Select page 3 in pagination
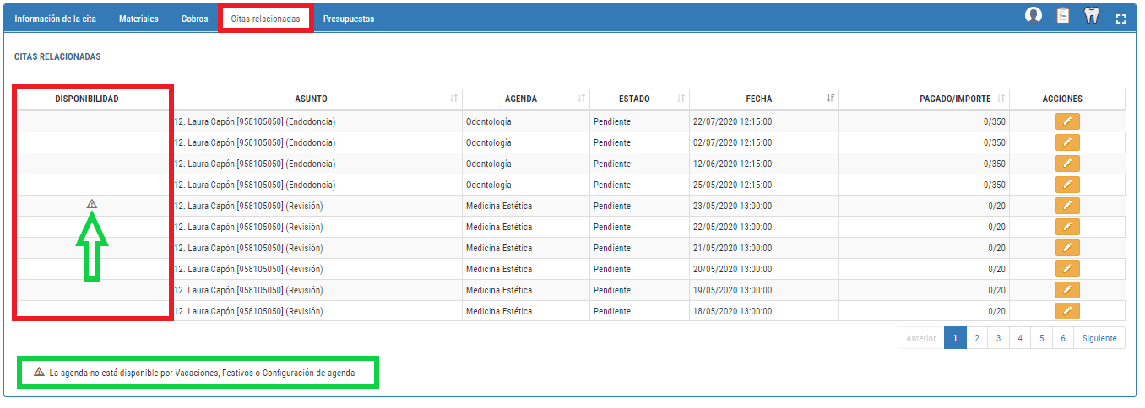 [x=998, y=338]
